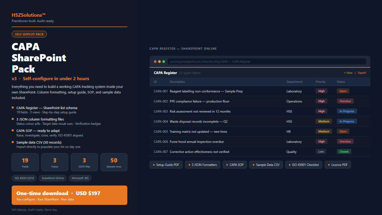Click the In Progress status pill for CAPA-003
The height and width of the screenshot is (215, 382).
(x=347, y=111)
